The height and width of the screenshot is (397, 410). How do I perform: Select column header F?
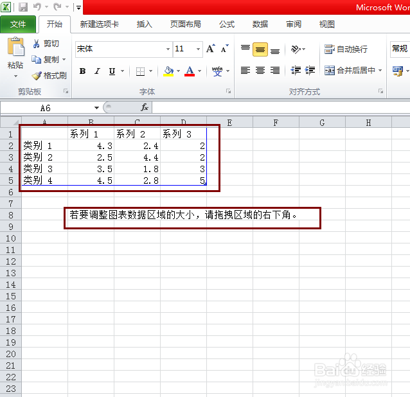tap(276, 122)
